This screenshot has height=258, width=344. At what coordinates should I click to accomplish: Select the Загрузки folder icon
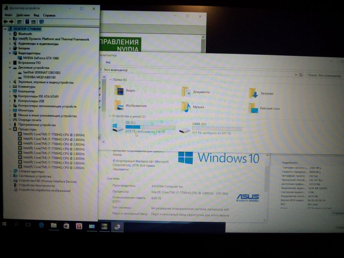click(x=253, y=93)
